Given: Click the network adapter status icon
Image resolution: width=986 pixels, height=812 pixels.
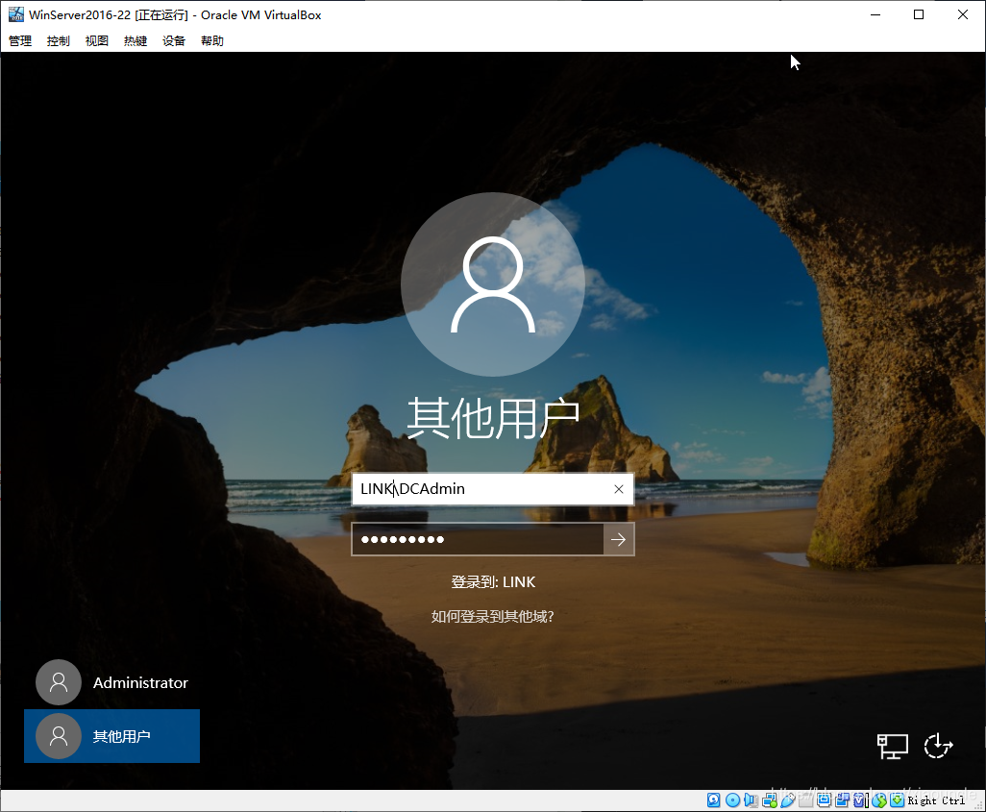Looking at the screenshot, I should [x=770, y=800].
